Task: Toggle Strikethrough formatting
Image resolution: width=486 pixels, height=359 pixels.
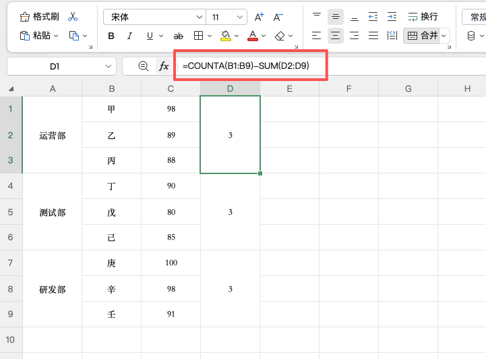Action: pos(178,36)
